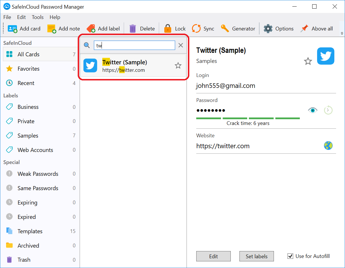Click the Add label tag icon
The image size is (345, 268).
pos(91,28)
